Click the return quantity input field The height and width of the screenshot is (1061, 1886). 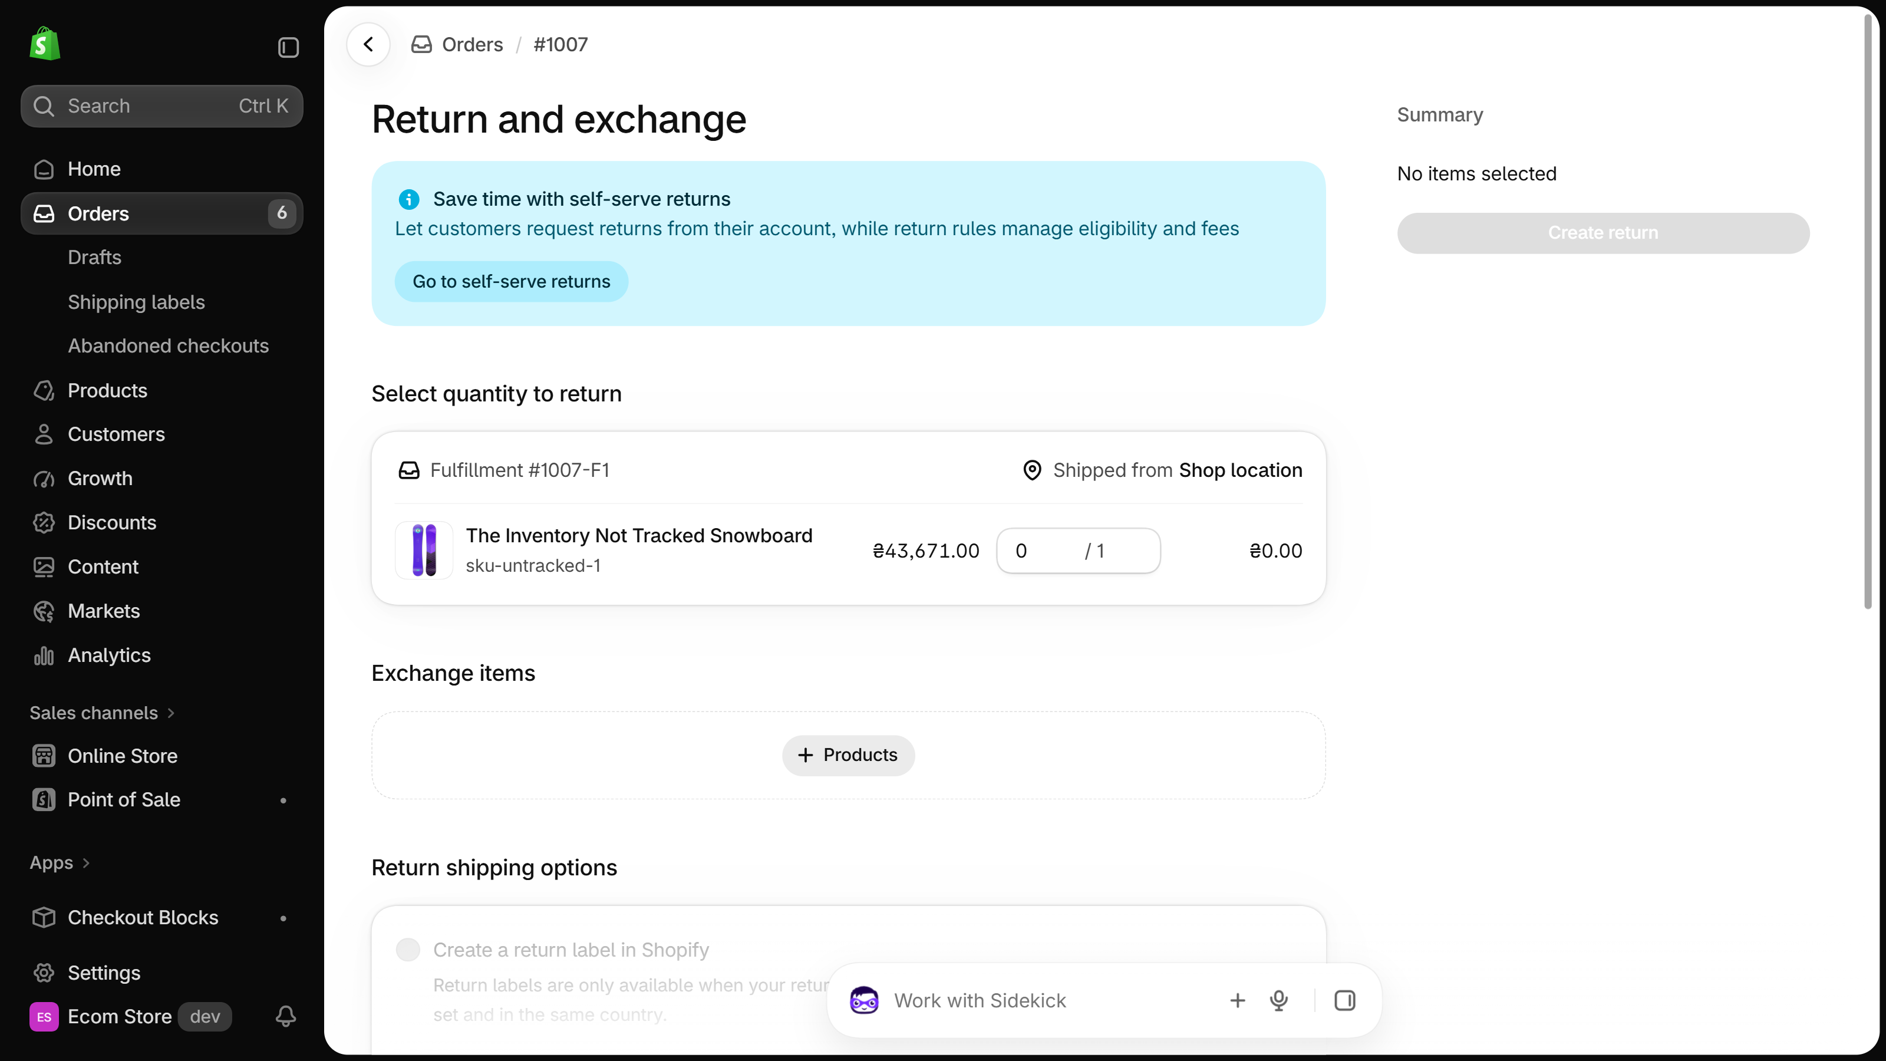tap(1078, 551)
